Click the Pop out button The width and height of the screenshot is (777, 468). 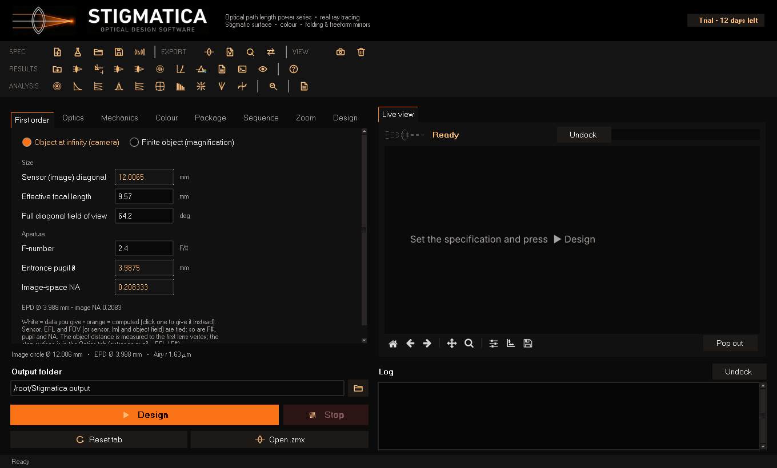coord(730,343)
